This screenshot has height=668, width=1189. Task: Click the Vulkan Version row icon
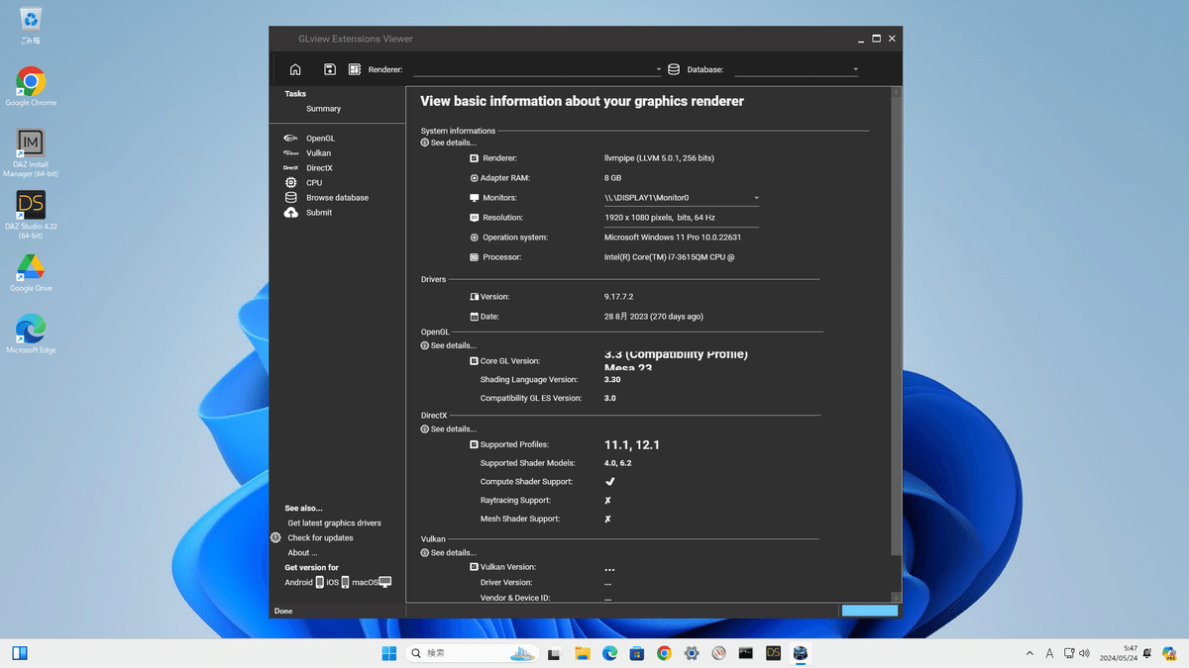474,567
